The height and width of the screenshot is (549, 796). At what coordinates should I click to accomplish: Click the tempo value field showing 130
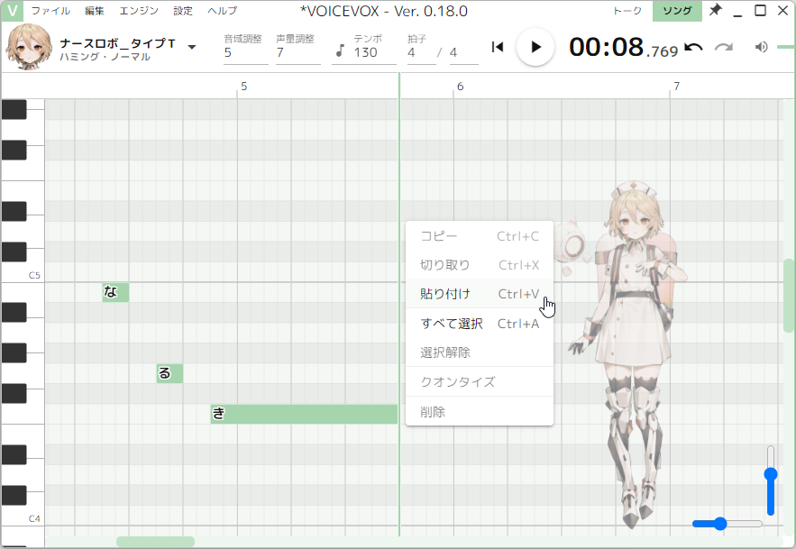tap(366, 53)
